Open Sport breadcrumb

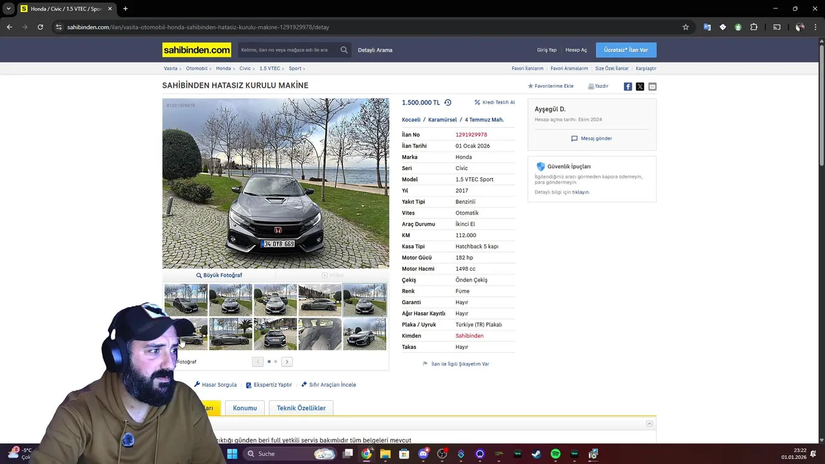[295, 68]
